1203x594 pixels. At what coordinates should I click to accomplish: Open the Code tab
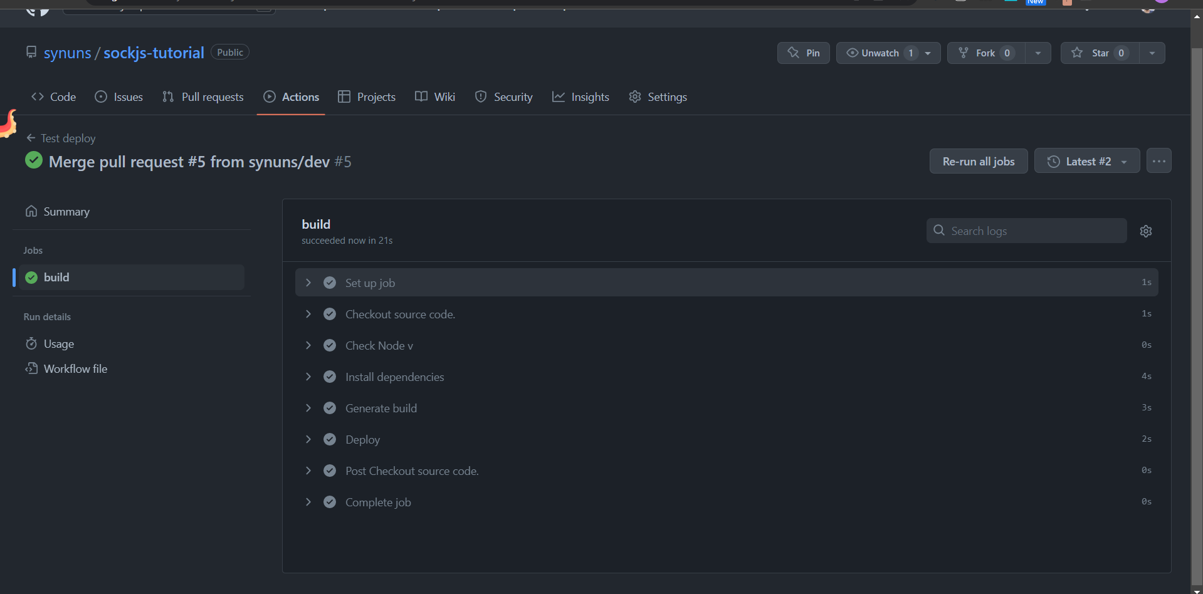pos(53,96)
